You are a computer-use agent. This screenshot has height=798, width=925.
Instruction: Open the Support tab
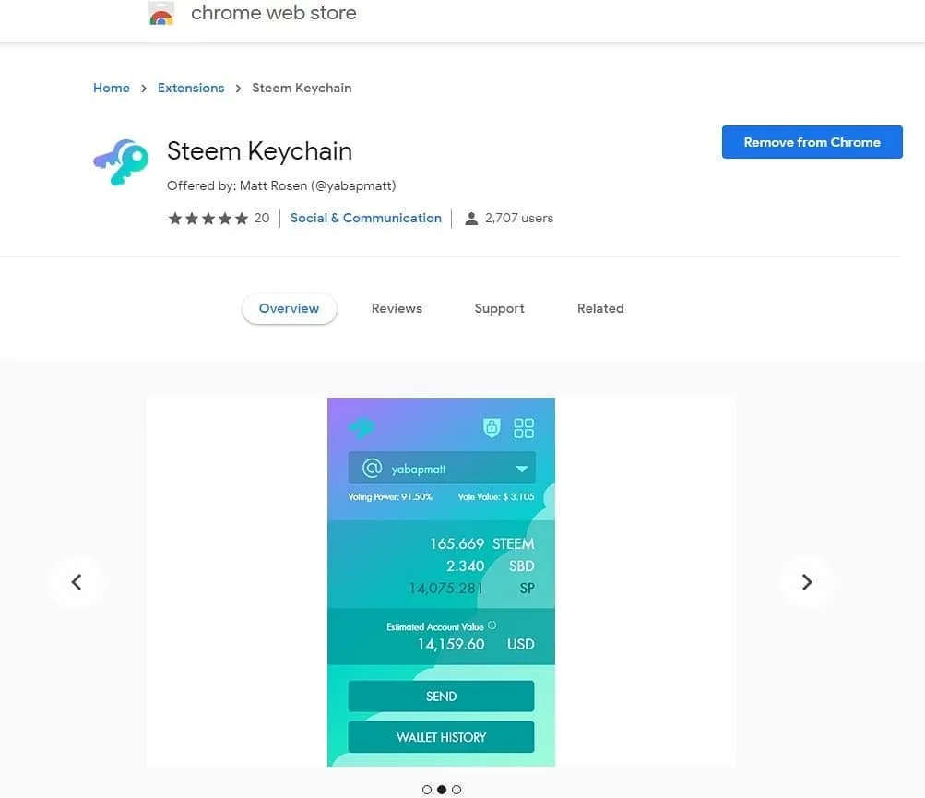tap(500, 308)
